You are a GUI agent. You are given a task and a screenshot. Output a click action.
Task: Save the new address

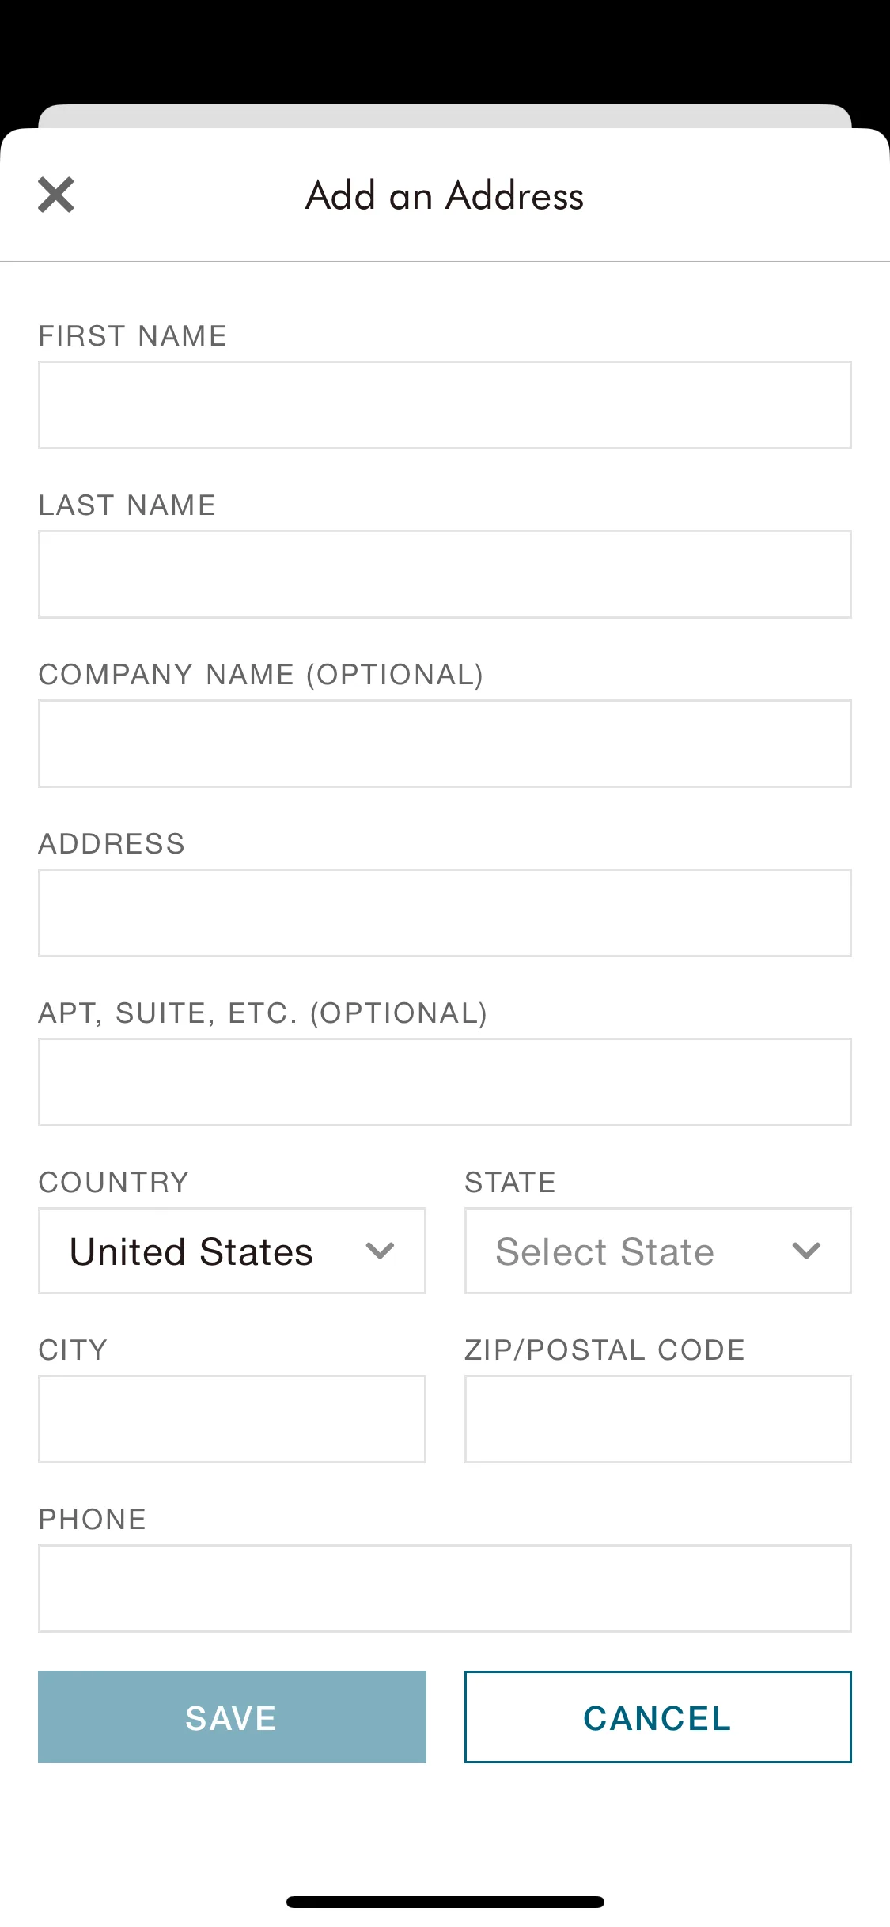tap(232, 1717)
